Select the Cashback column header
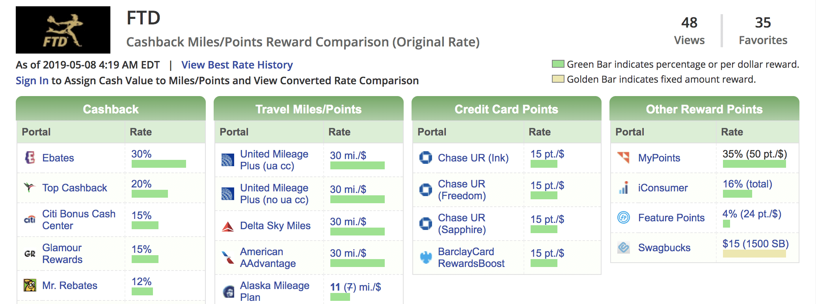816x304 pixels. pyautogui.click(x=111, y=109)
